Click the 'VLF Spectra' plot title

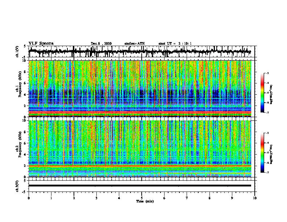pos(41,44)
